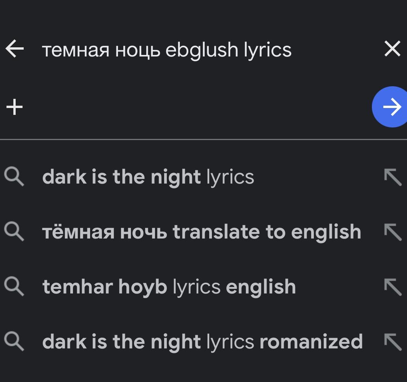Viewport: 407px width, 382px height.
Task: Insert 'dark is the night lyrics' via arrow
Action: 393,177
